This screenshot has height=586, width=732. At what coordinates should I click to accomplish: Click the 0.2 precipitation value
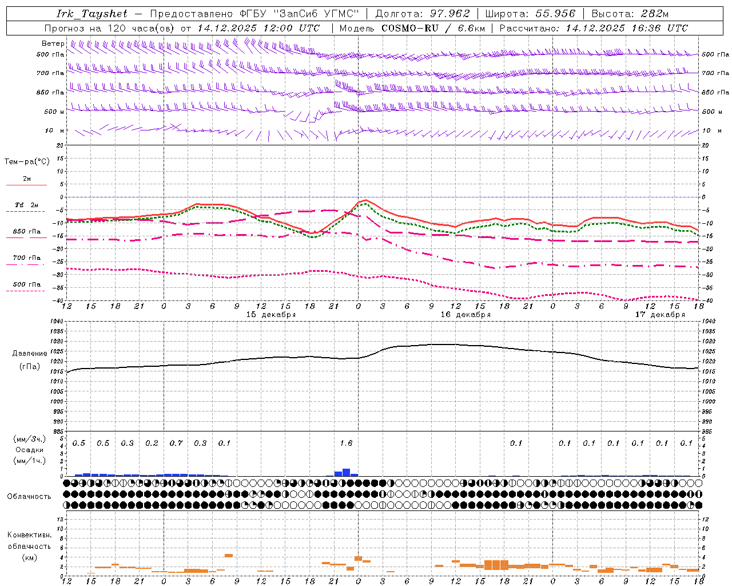tap(152, 444)
